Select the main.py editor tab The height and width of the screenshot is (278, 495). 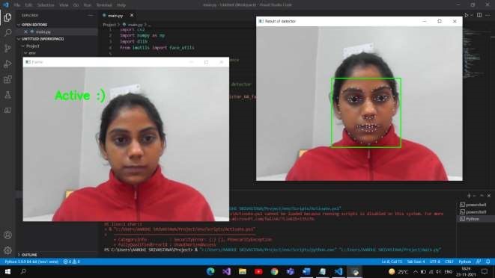115,15
